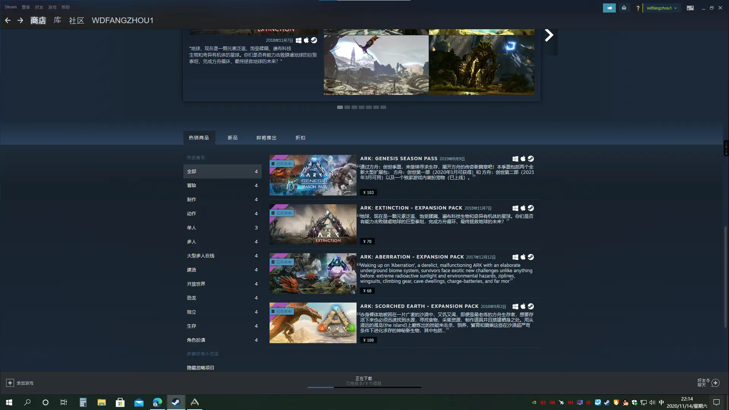The width and height of the screenshot is (729, 410).
Task: Go to the 库 library section
Action: tap(57, 20)
